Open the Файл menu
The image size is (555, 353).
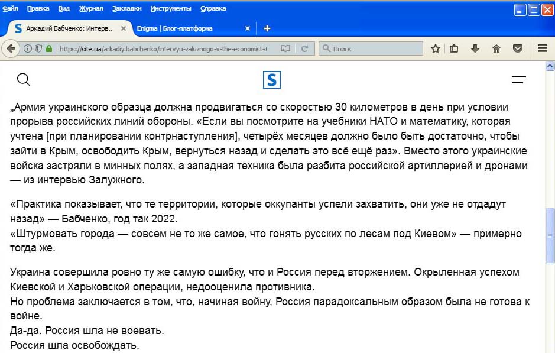10,8
